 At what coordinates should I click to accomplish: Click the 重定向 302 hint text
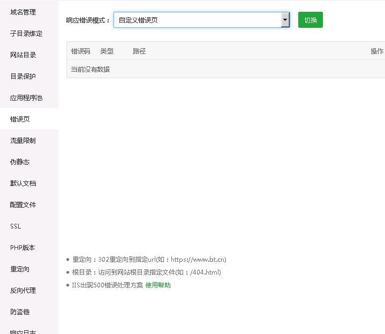click(x=149, y=260)
